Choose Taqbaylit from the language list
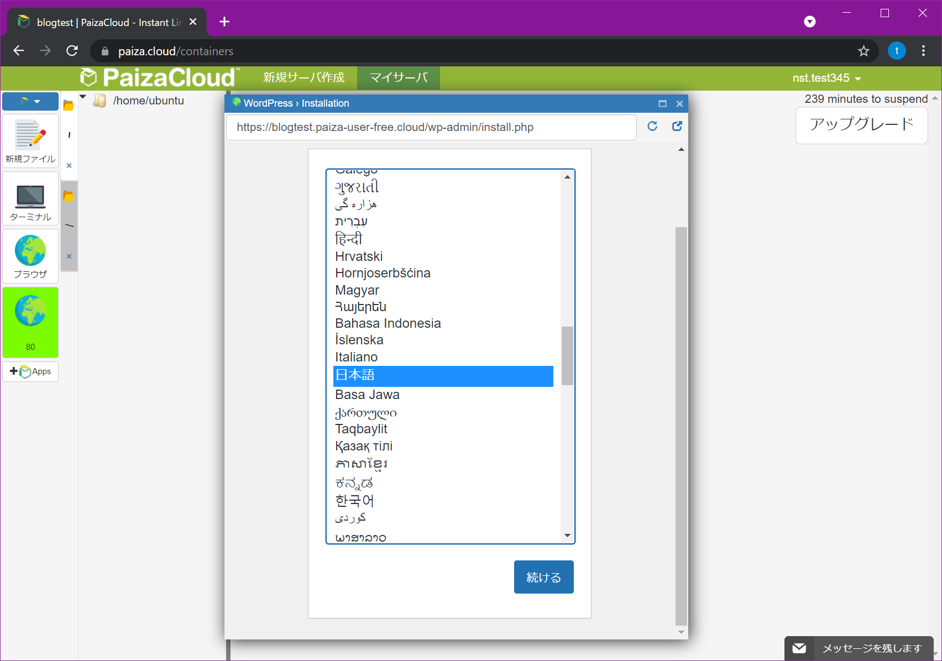This screenshot has width=942, height=661. [x=443, y=429]
